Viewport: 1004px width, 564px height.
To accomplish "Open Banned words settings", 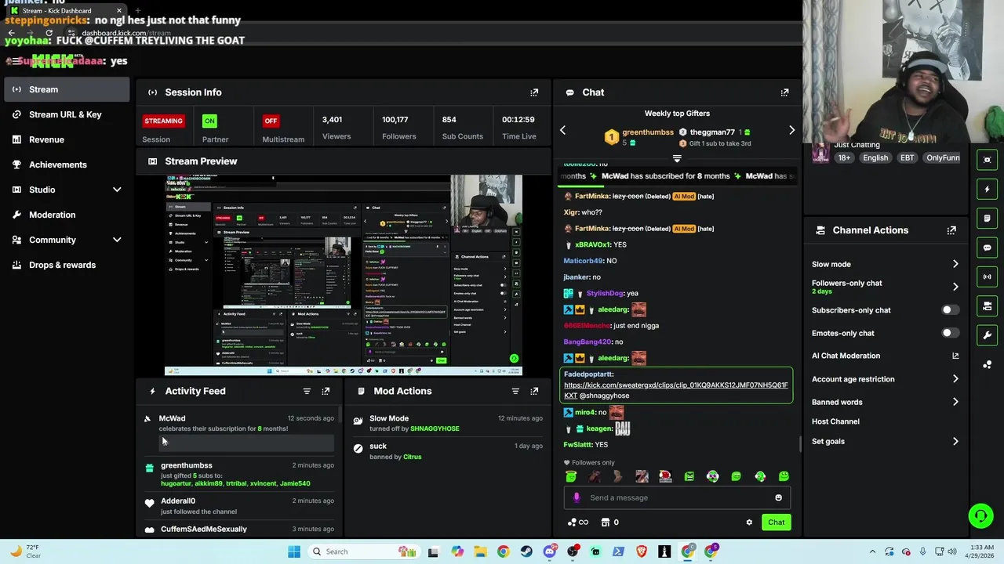I will pos(885,402).
